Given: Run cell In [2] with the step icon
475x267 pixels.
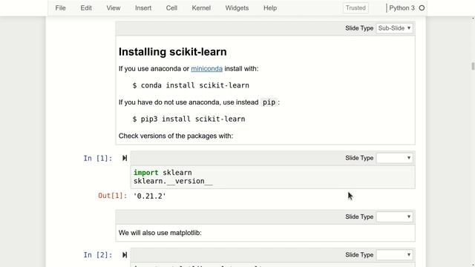Looking at the screenshot, I should (125, 255).
